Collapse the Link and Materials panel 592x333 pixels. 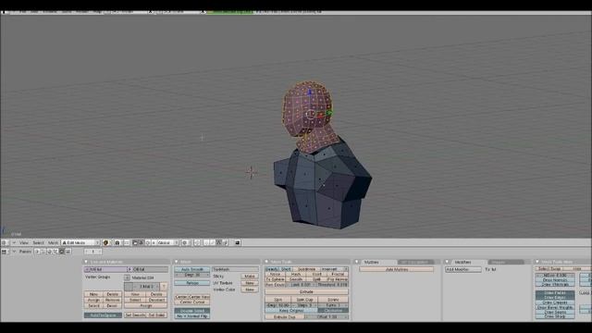pos(86,262)
